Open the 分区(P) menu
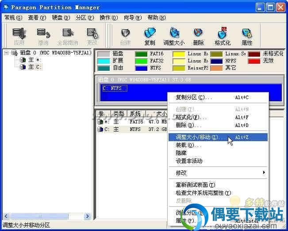The image size is (288, 231). click(85, 18)
